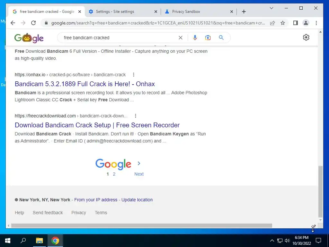Clear the search box with the X
The width and height of the screenshot is (329, 247).
[x=181, y=38]
